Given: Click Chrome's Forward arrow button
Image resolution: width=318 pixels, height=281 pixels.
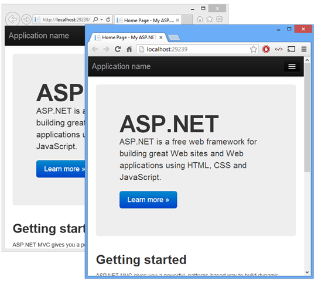Looking at the screenshot, I should pyautogui.click(x=106, y=49).
